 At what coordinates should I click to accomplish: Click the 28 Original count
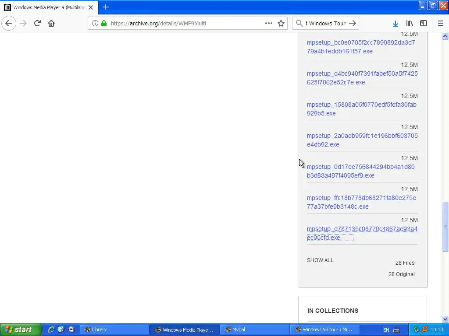click(x=402, y=274)
